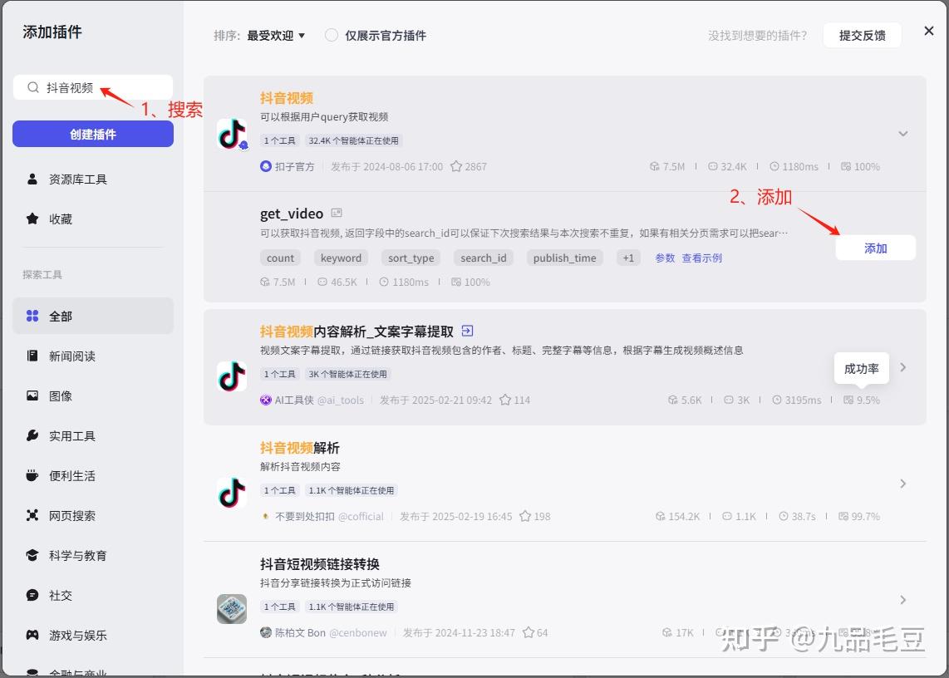Click the star icon beside 收藏 in sidebar
Viewport: 949px width, 678px height.
click(x=32, y=219)
